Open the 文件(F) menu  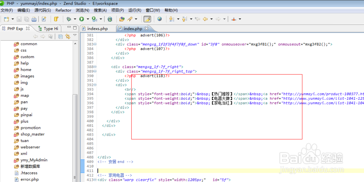click(7, 10)
